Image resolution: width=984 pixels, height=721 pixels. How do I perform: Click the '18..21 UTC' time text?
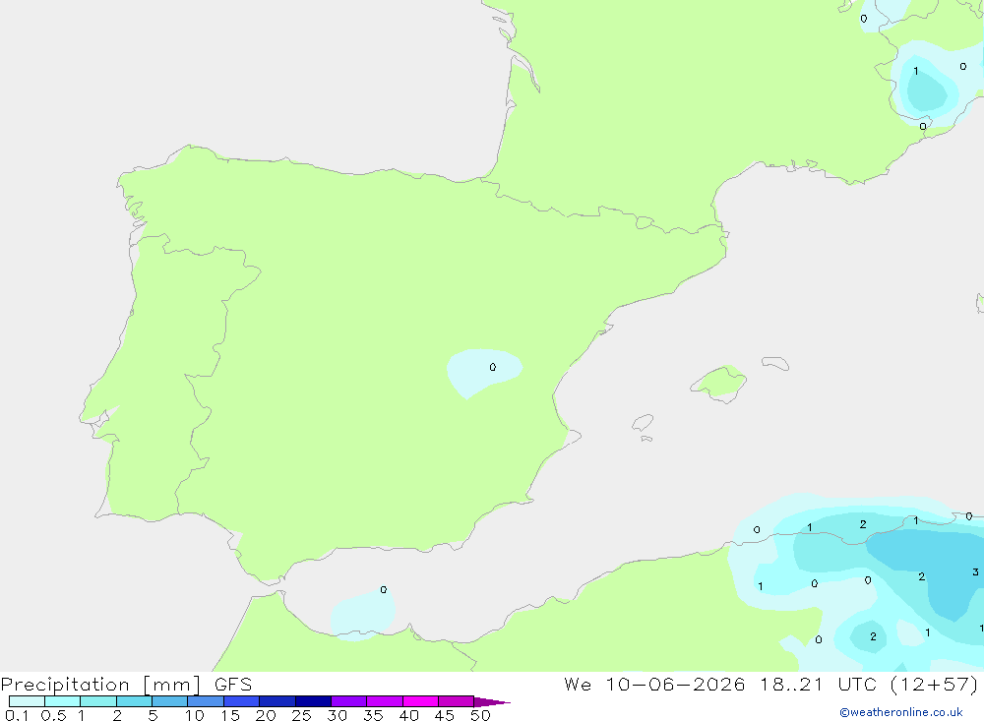818,685
